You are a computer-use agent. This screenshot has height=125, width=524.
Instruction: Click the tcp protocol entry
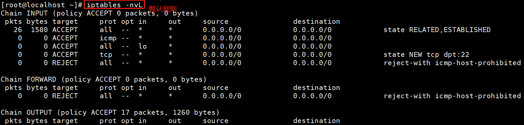[106, 55]
